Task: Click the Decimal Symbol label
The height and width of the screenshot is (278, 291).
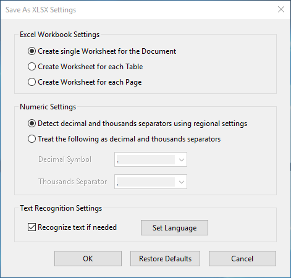Action: pyautogui.click(x=65, y=159)
